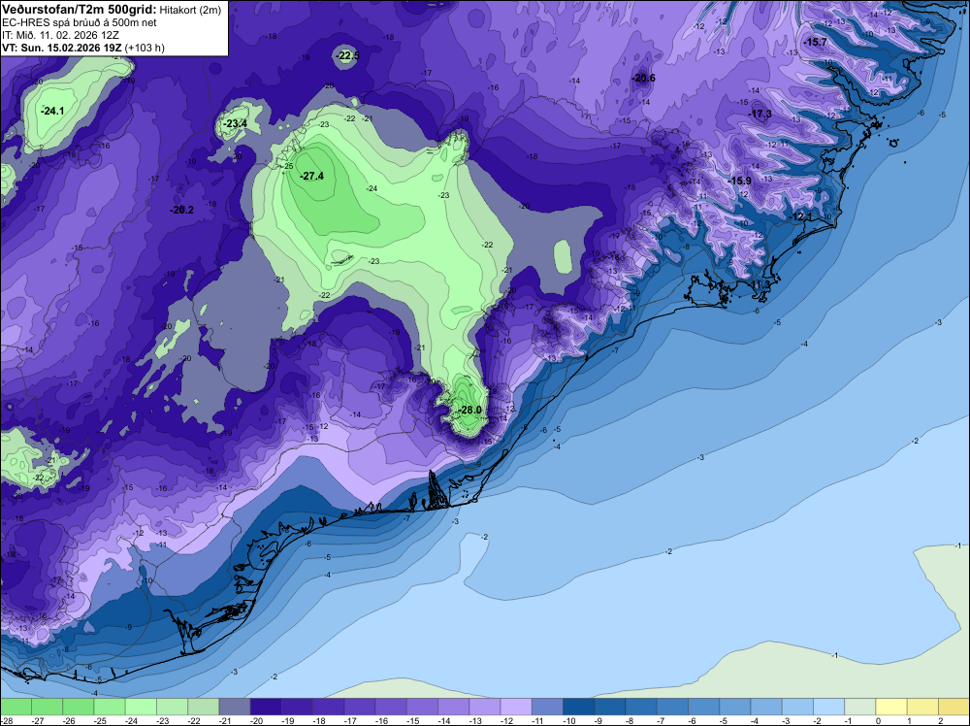Click the 'Hitakort (2m)' header text

coord(190,10)
